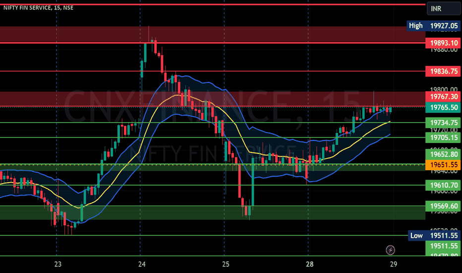Click the green 19511.55 level label
Viewport: 462px width, 273px height.
(x=444, y=246)
